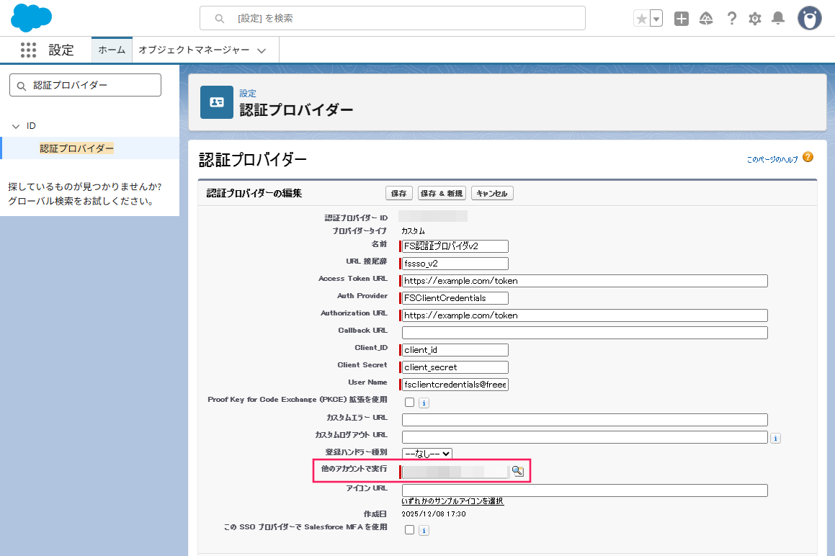
Task: Focus the Quick Find box with 認証プロバイダー
Action: click(x=85, y=85)
